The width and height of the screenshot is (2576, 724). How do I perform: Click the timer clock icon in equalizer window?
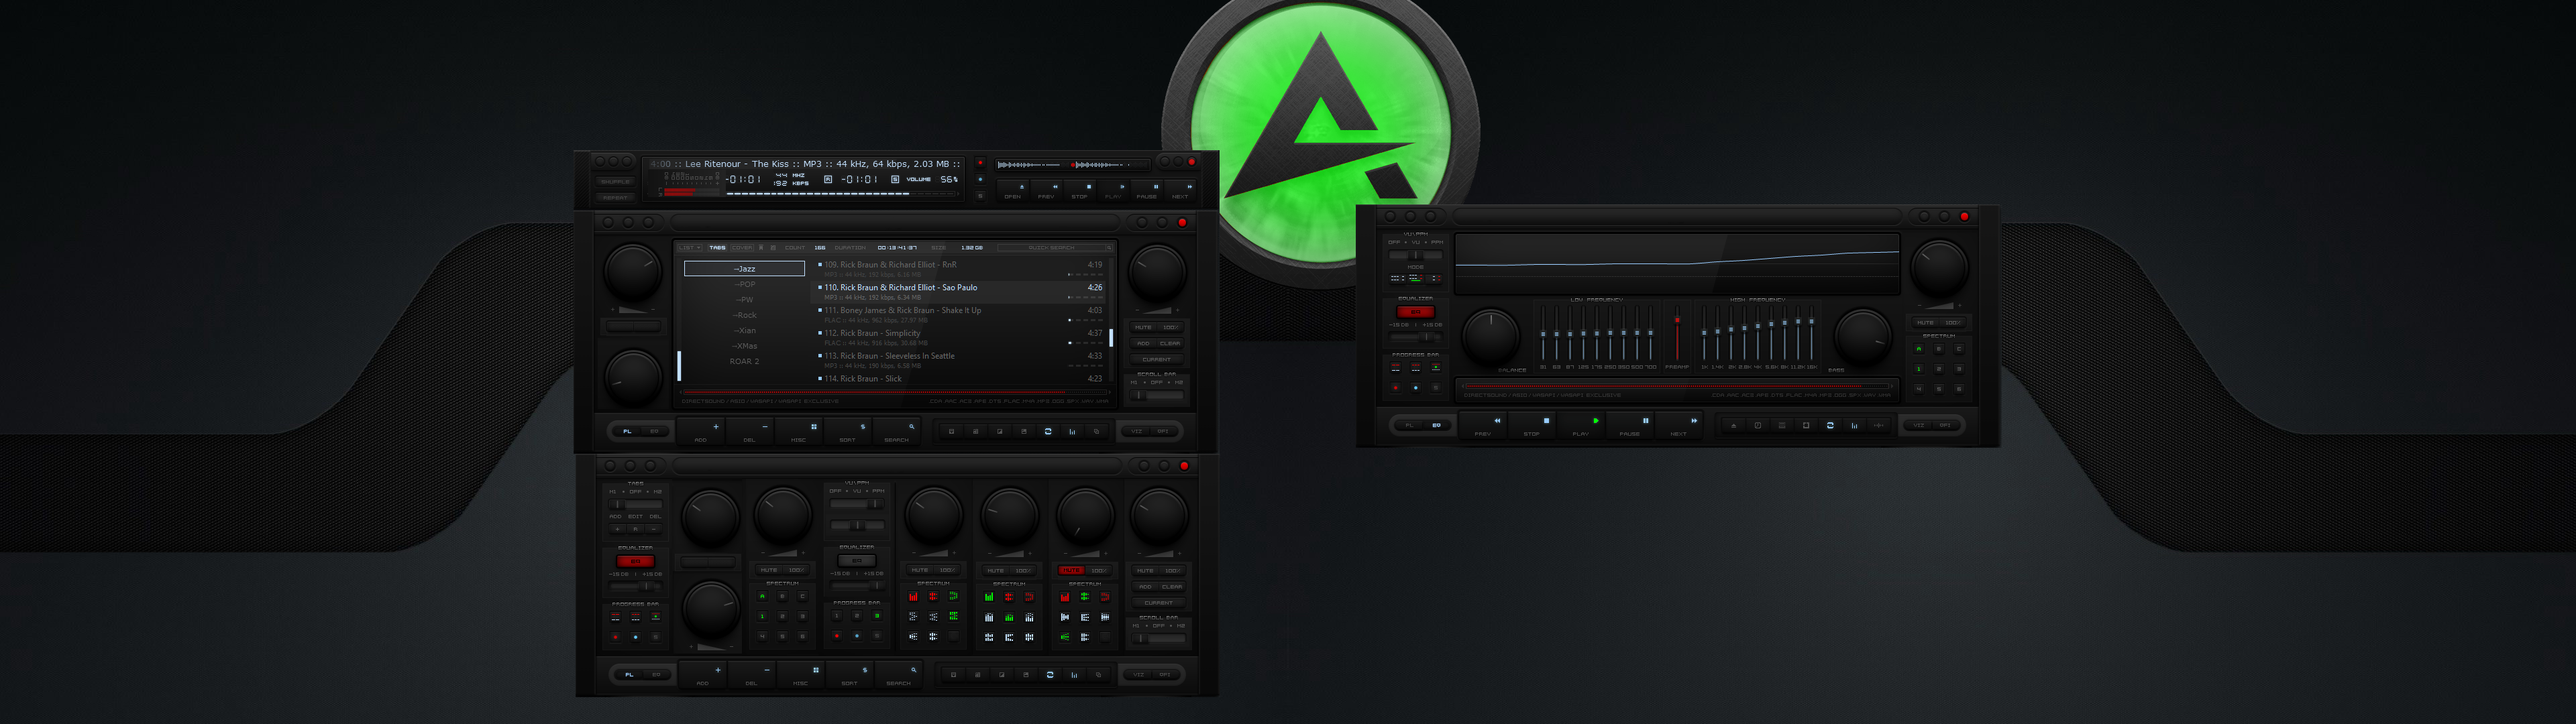click(x=1758, y=425)
